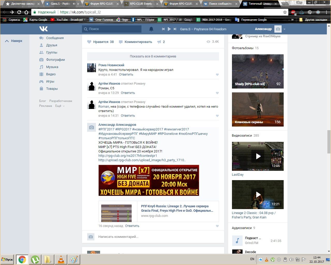Attach photo using camera icon in comment box
Image resolution: width=331 pixels, height=265 pixels.
91,237
